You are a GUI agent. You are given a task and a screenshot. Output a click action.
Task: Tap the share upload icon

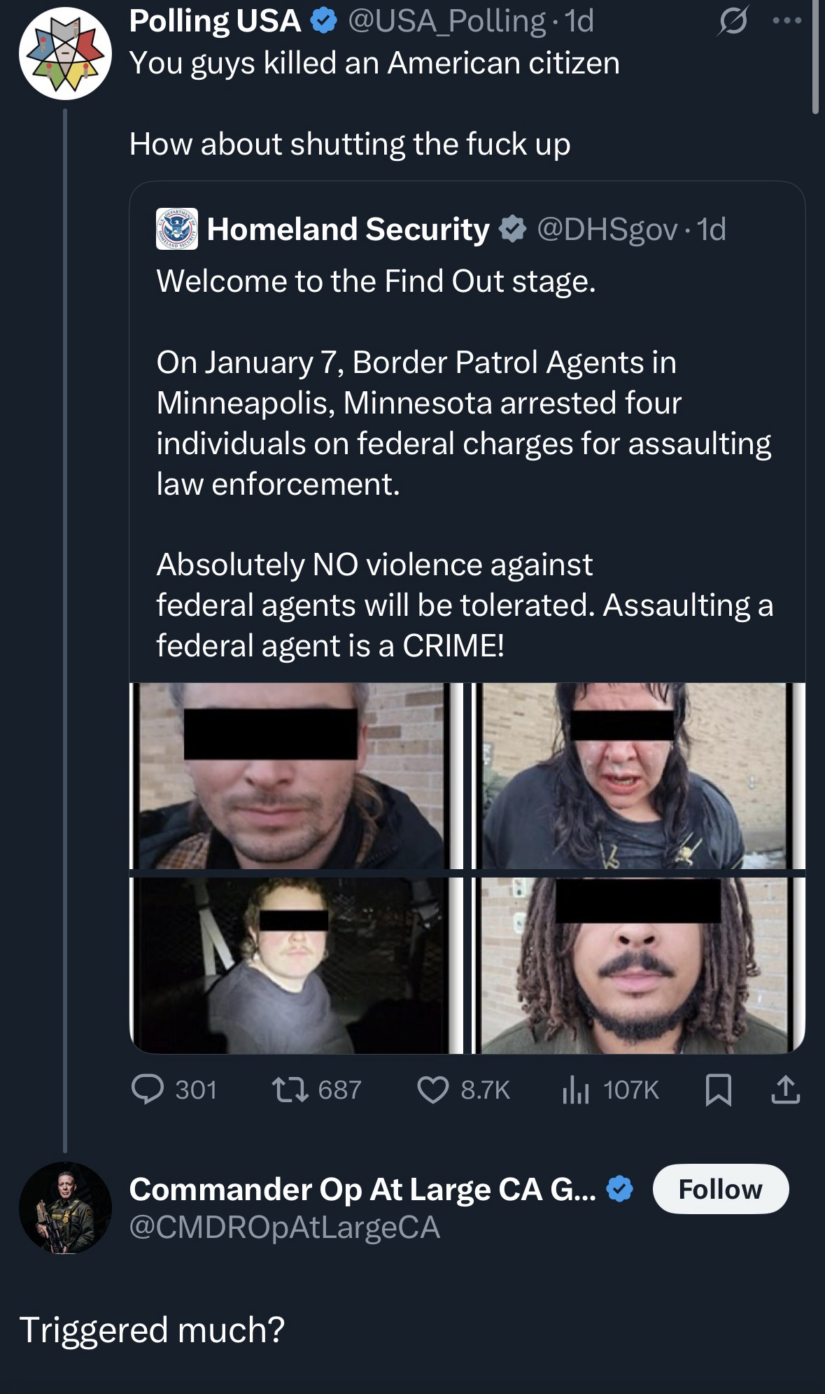click(785, 1090)
